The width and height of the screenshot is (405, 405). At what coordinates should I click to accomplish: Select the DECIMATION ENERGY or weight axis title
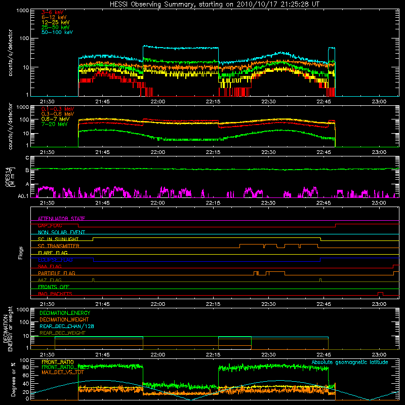pyautogui.click(x=8, y=329)
